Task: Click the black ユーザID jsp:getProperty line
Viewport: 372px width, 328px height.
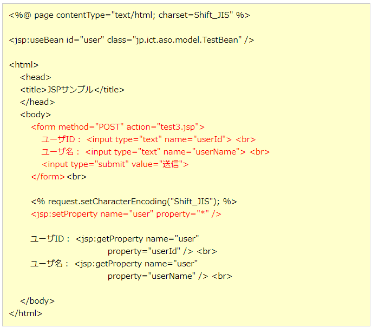Action: click(x=115, y=239)
